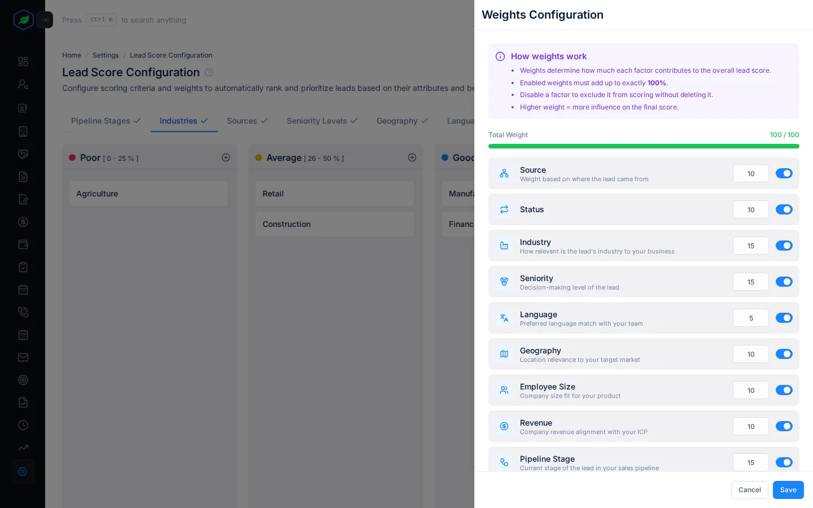Turn off the Status weight toggle
This screenshot has height=508, width=813.
point(784,209)
